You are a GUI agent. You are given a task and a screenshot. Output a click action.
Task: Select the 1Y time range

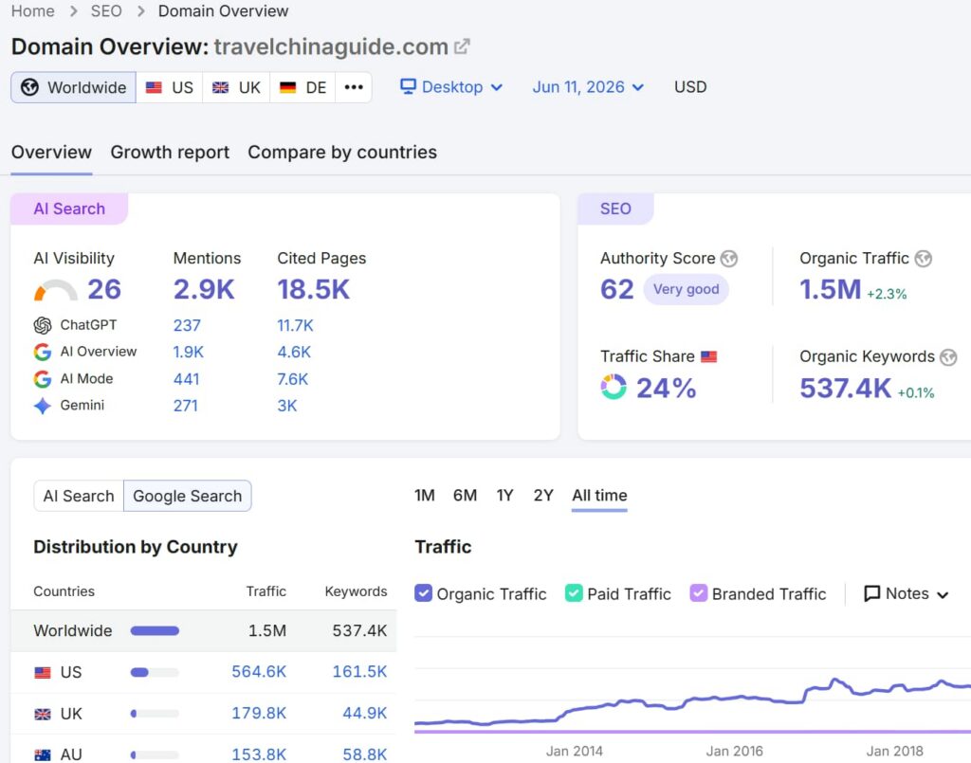504,495
